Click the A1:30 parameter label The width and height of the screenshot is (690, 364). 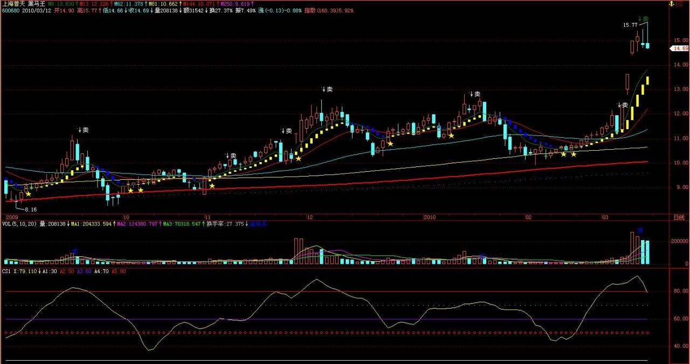[x=49, y=272]
